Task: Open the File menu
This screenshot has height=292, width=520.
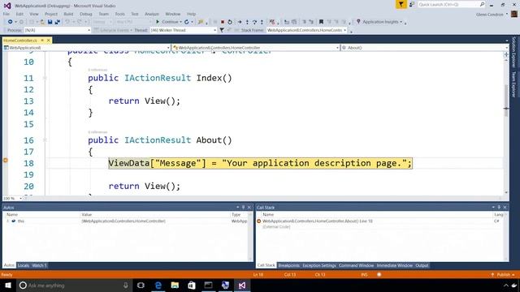Action: click(6, 14)
